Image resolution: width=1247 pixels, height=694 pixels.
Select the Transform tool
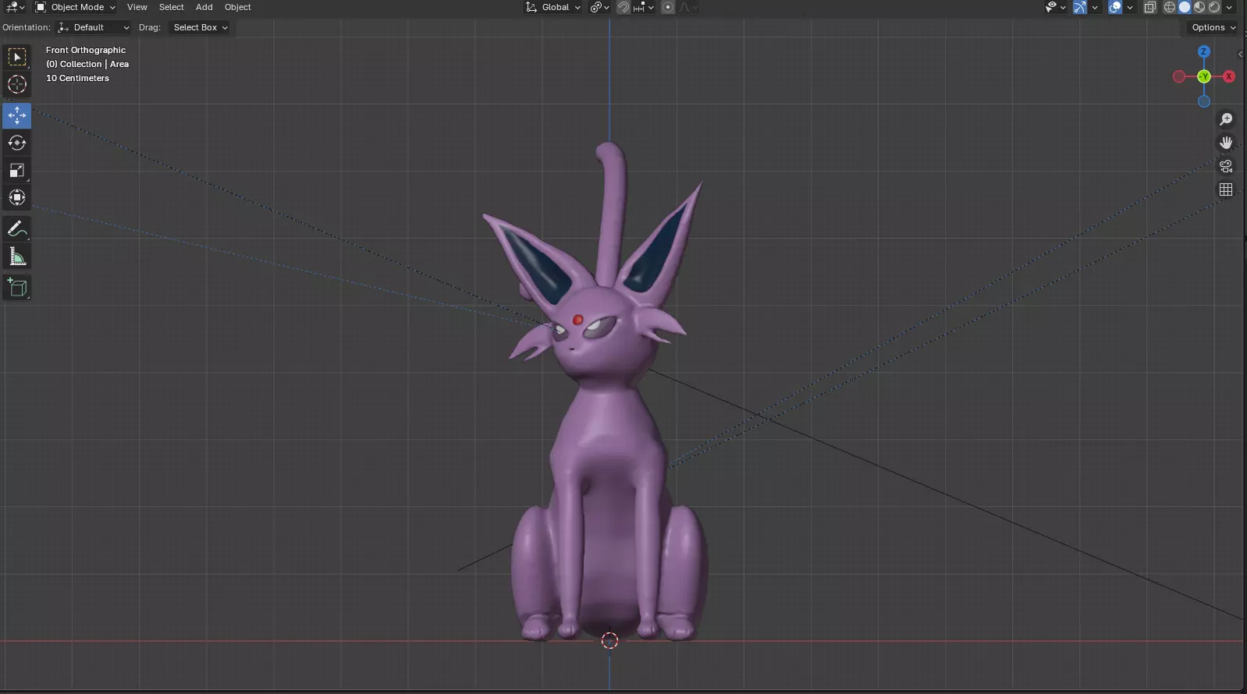pos(17,197)
